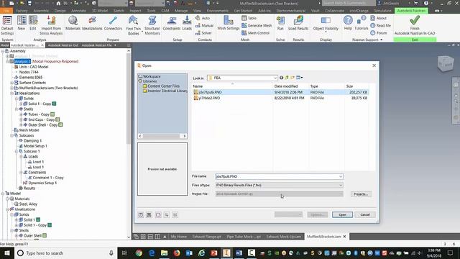Switch to the Environments ribbon tab
The height and width of the screenshot is (259, 460).
(x=217, y=11)
